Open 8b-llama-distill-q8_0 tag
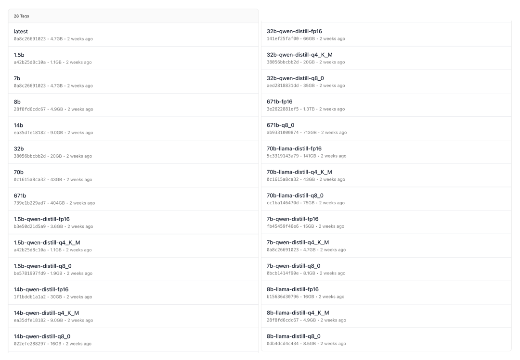The image size is (520, 360). (294, 336)
